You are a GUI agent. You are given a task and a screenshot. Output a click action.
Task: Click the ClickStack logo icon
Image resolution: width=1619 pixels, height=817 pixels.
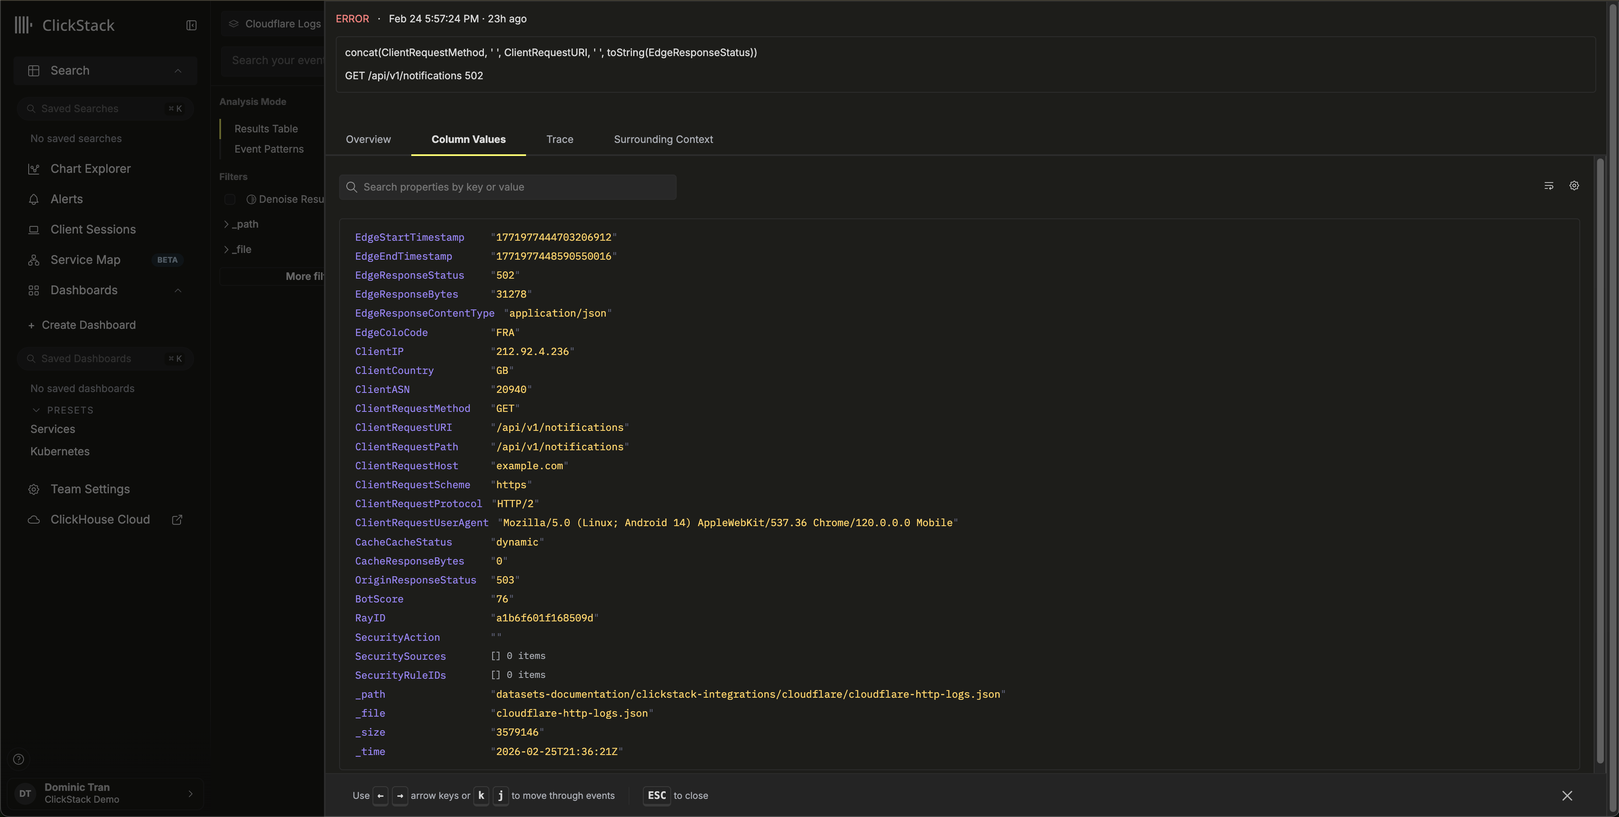23,25
